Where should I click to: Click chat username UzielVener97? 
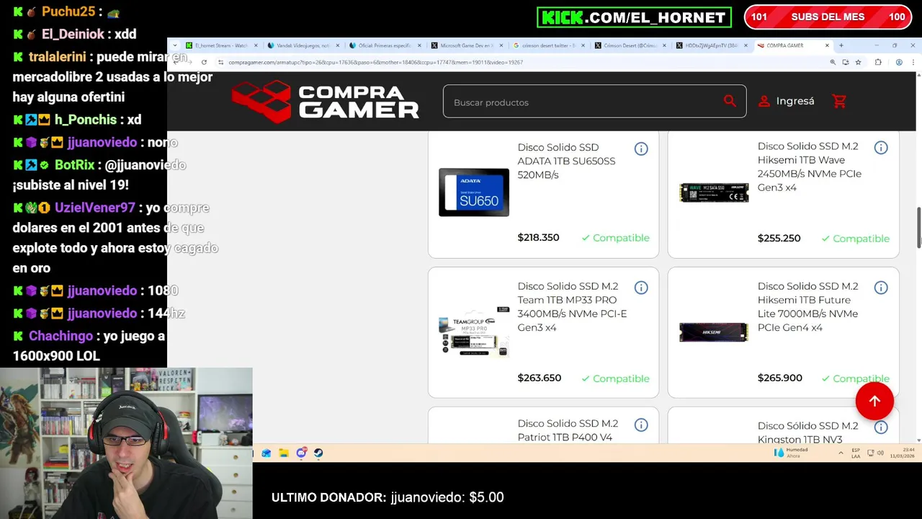[x=95, y=208]
